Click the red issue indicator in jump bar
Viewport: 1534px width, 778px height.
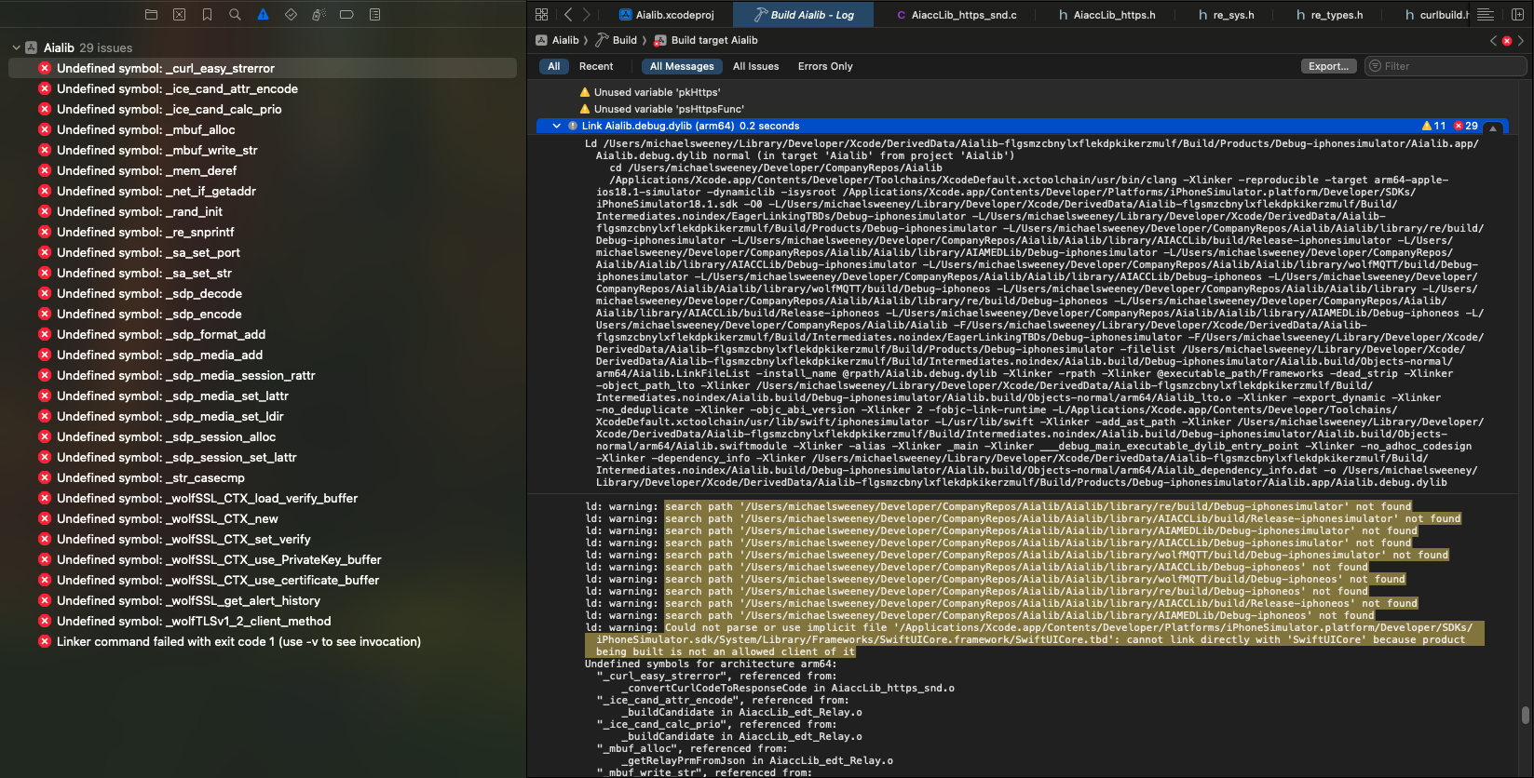(x=1507, y=41)
